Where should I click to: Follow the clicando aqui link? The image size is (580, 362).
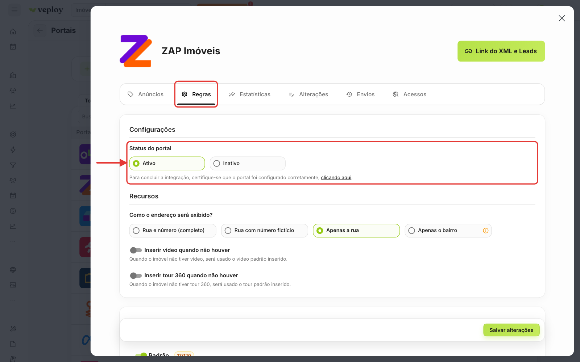[336, 178]
